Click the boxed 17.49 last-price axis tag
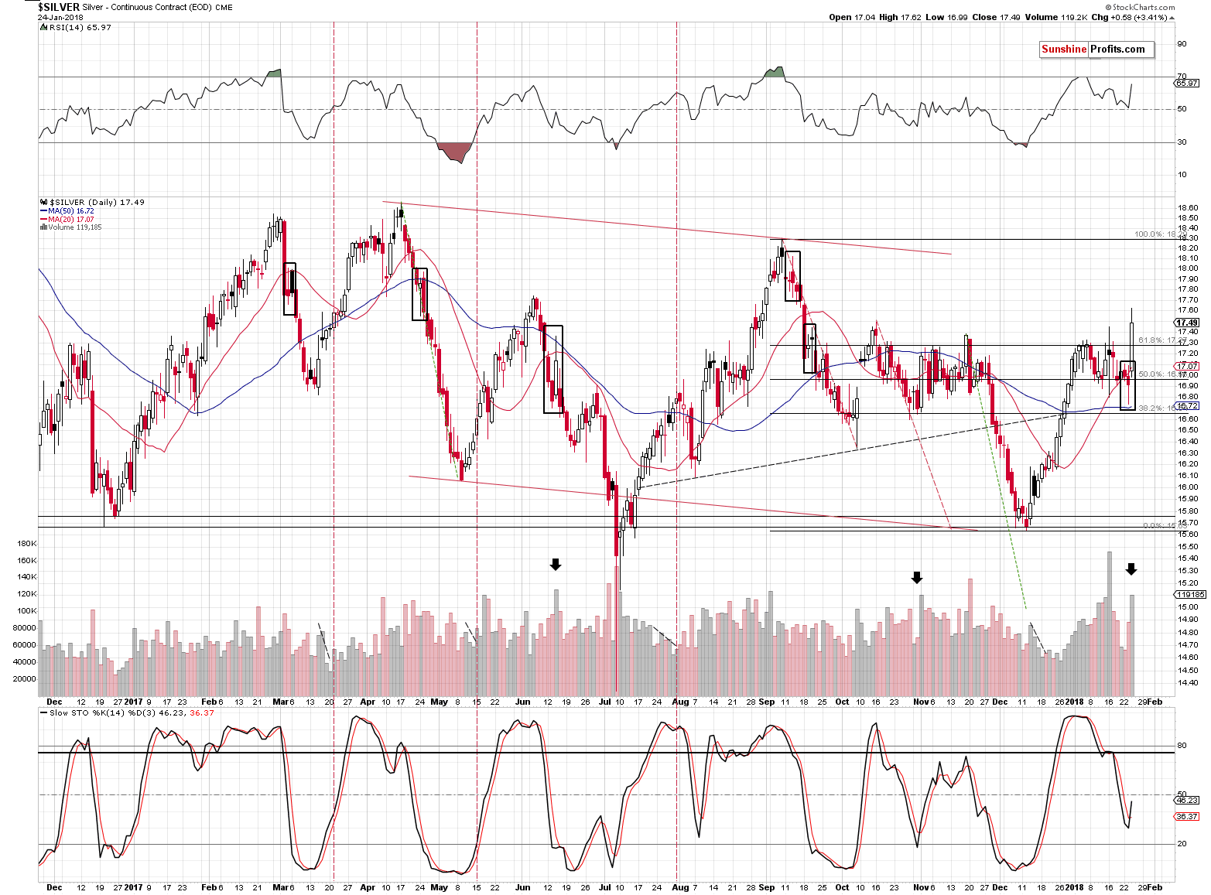 pos(1187,323)
